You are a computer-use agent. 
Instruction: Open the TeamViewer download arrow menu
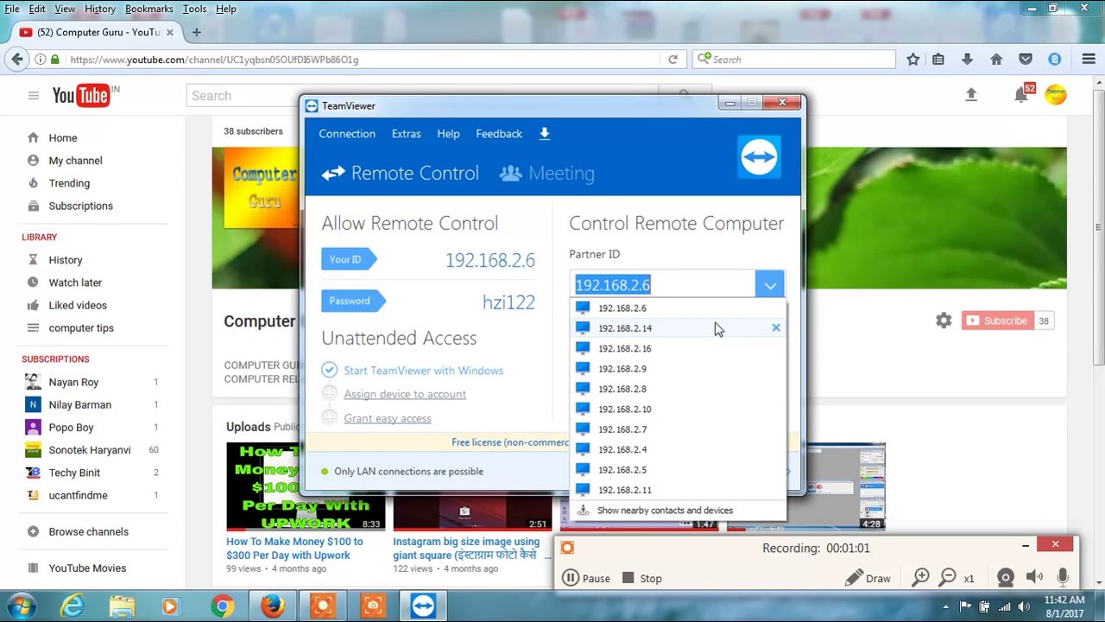click(x=545, y=134)
